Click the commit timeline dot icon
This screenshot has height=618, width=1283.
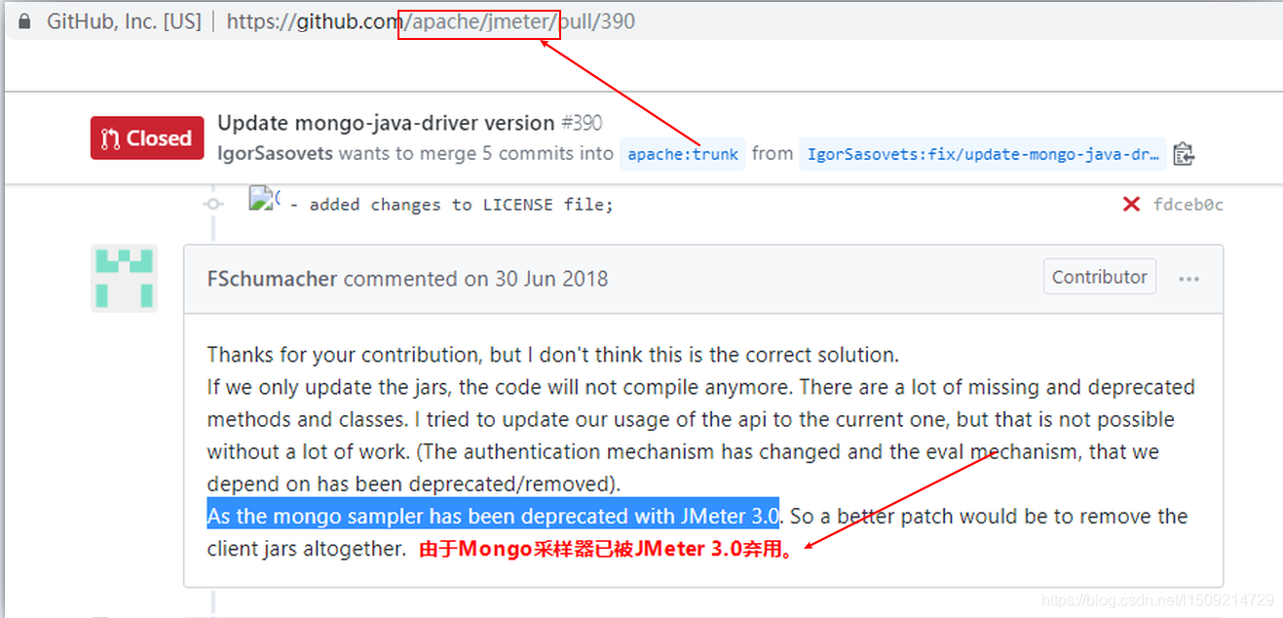[x=213, y=205]
